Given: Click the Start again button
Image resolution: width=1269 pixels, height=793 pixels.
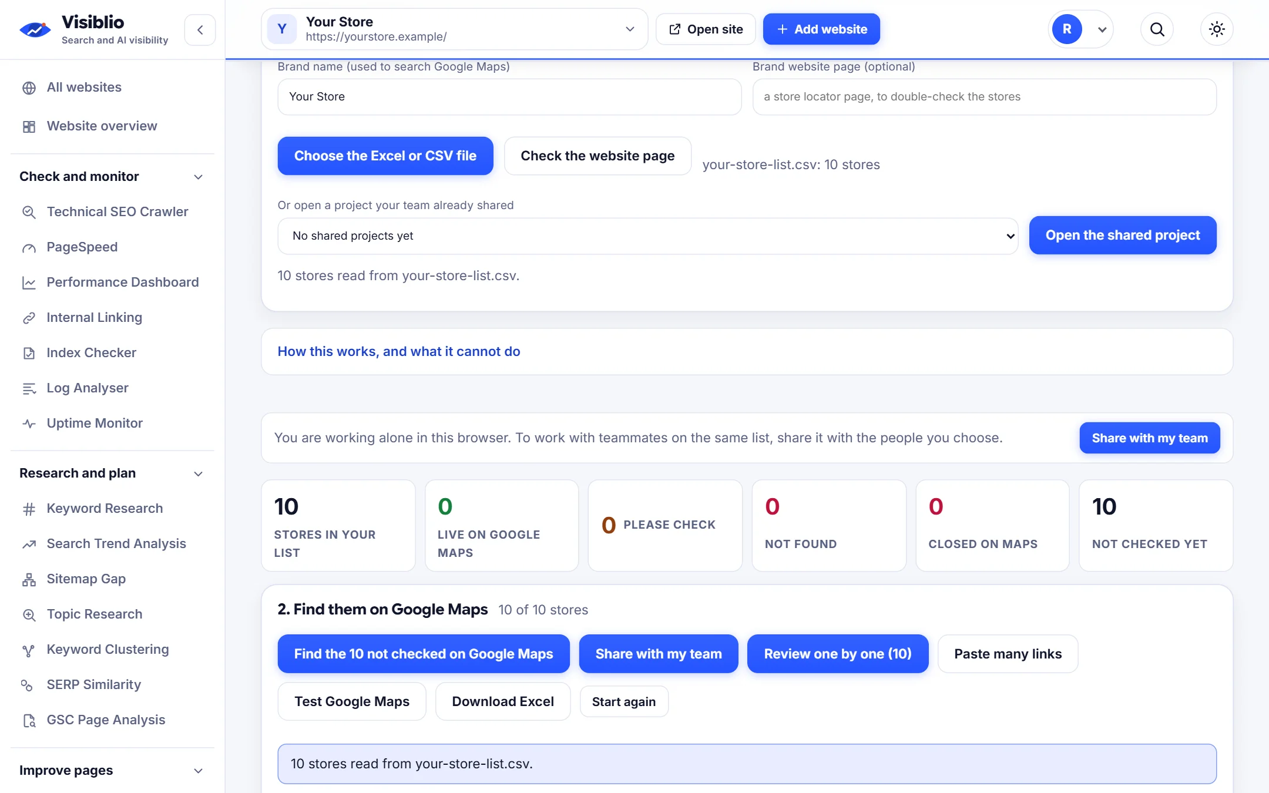Looking at the screenshot, I should pyautogui.click(x=624, y=701).
